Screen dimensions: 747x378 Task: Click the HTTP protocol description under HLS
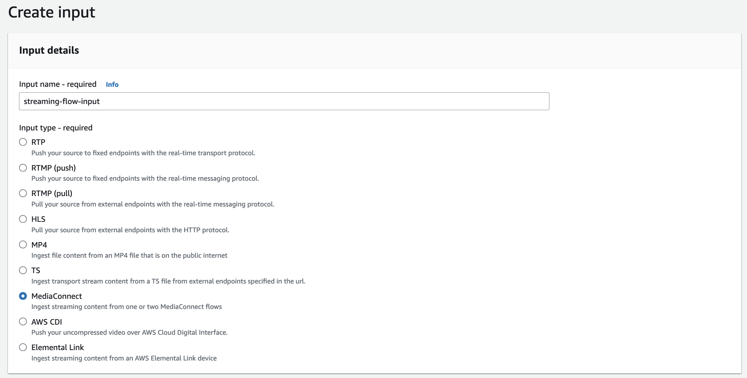[x=130, y=230]
